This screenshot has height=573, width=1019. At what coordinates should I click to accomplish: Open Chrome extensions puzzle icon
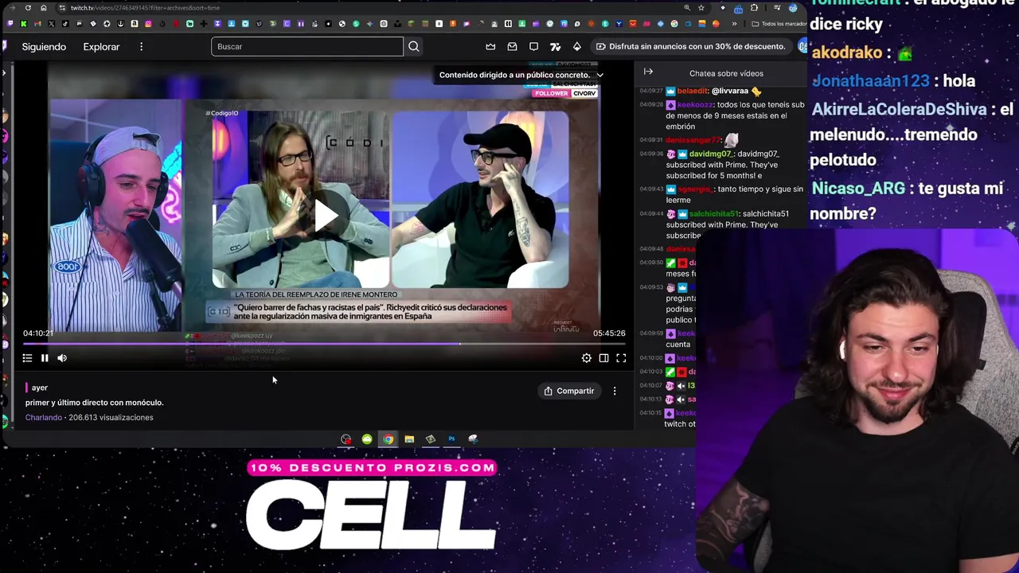coord(754,8)
